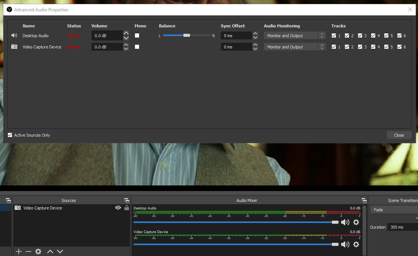
Task: Move source up with arrow icon
Action: coord(50,251)
